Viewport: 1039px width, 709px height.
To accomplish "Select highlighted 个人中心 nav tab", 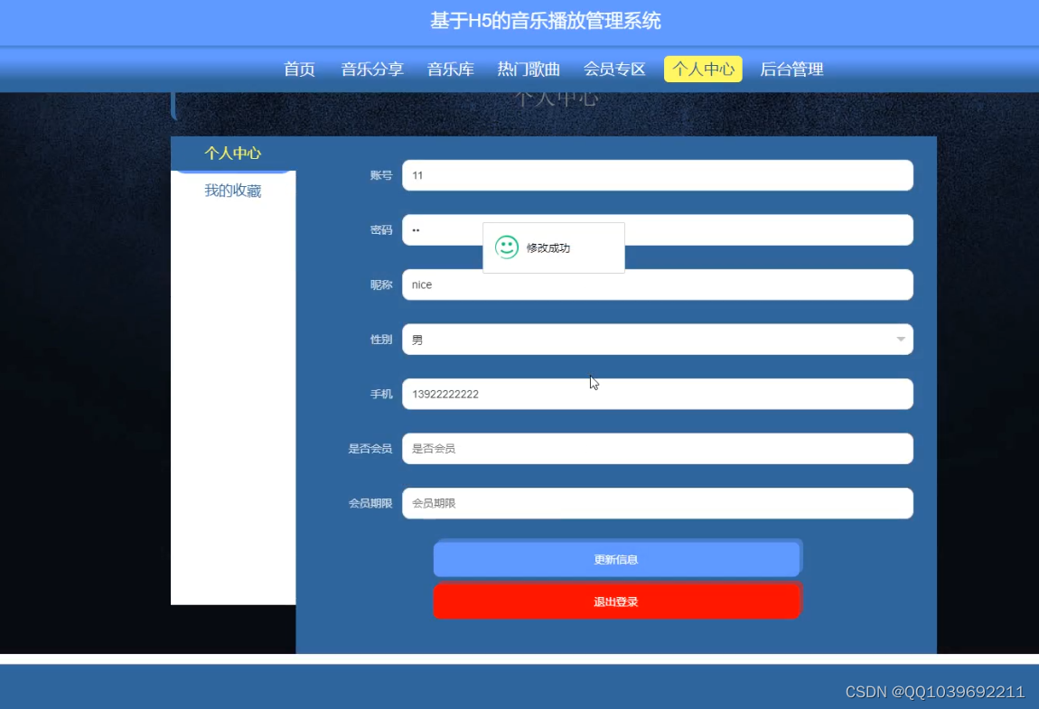I will (703, 69).
